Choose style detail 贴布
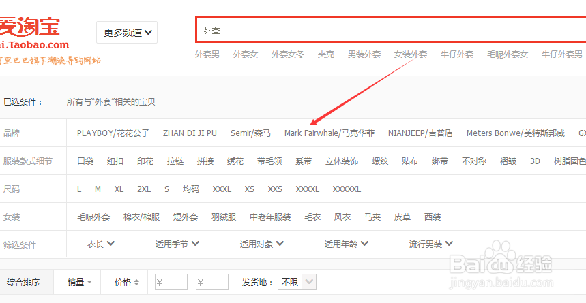Screen dimensions: 586x303 point(410,161)
